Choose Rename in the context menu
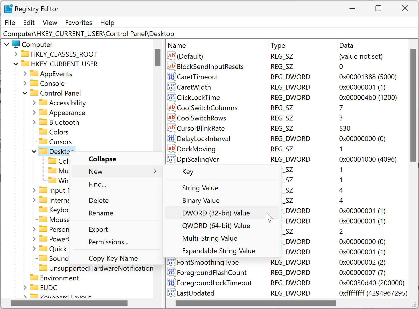Screen dimensions: 419x309 116,213
